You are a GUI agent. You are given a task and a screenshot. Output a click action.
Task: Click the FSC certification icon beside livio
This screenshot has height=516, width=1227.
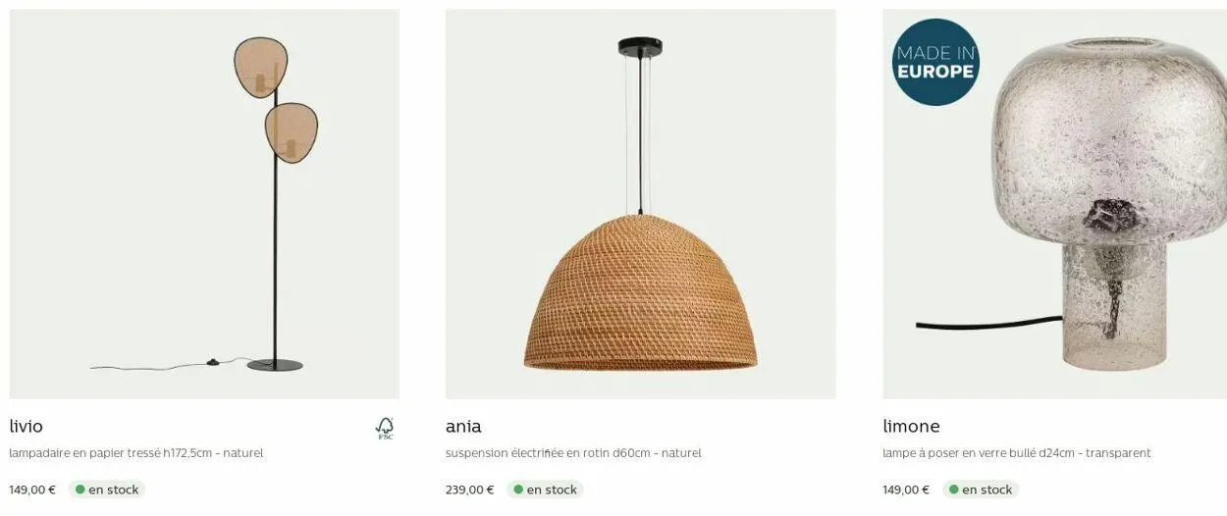coord(385,428)
